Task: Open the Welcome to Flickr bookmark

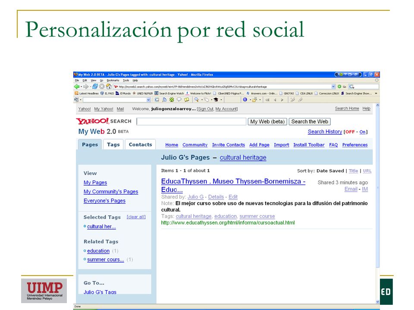Action: click(x=198, y=93)
